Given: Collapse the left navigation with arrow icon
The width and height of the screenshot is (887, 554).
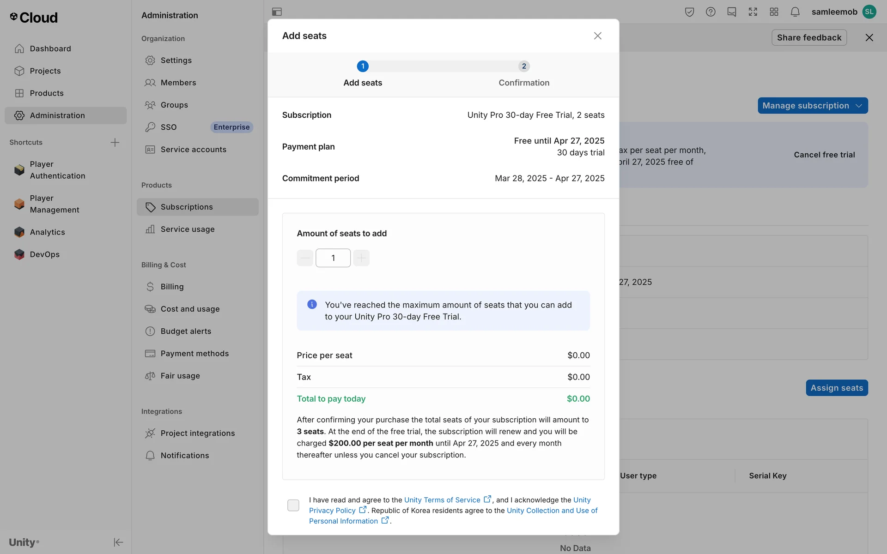Looking at the screenshot, I should (x=118, y=542).
